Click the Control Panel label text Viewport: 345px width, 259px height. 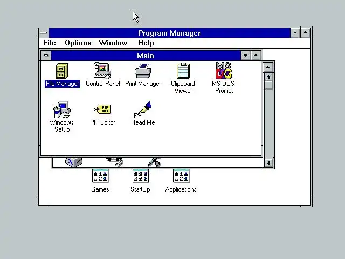pyautogui.click(x=103, y=84)
